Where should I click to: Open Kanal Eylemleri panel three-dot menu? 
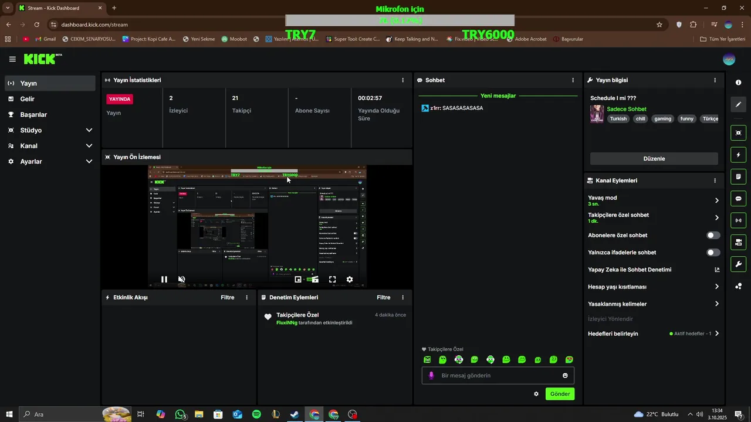point(715,181)
